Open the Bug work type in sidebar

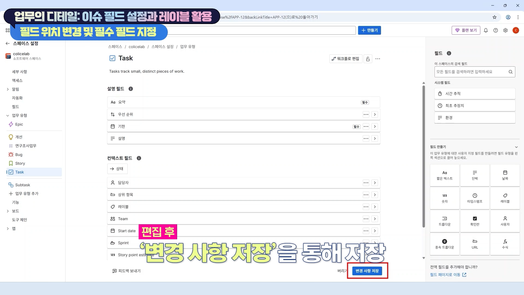tap(19, 155)
